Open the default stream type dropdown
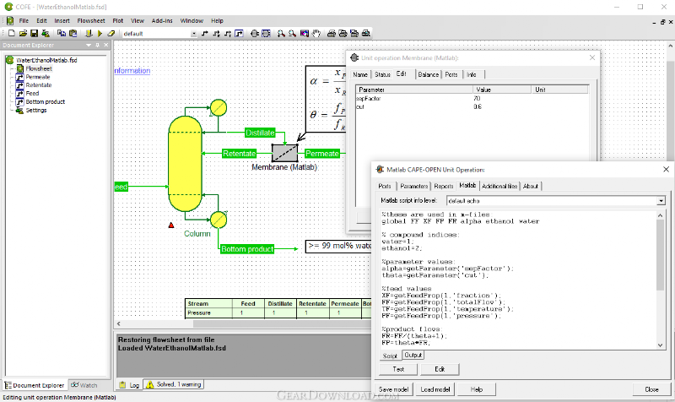This screenshot has width=675, height=402. pyautogui.click(x=194, y=34)
